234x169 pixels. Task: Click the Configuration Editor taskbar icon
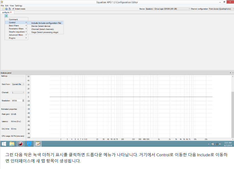(x=38, y=144)
